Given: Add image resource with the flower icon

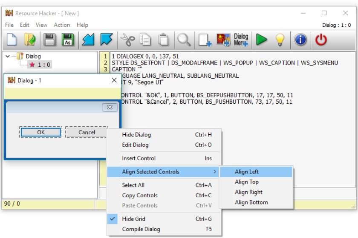Looking at the screenshot, I should [223, 40].
